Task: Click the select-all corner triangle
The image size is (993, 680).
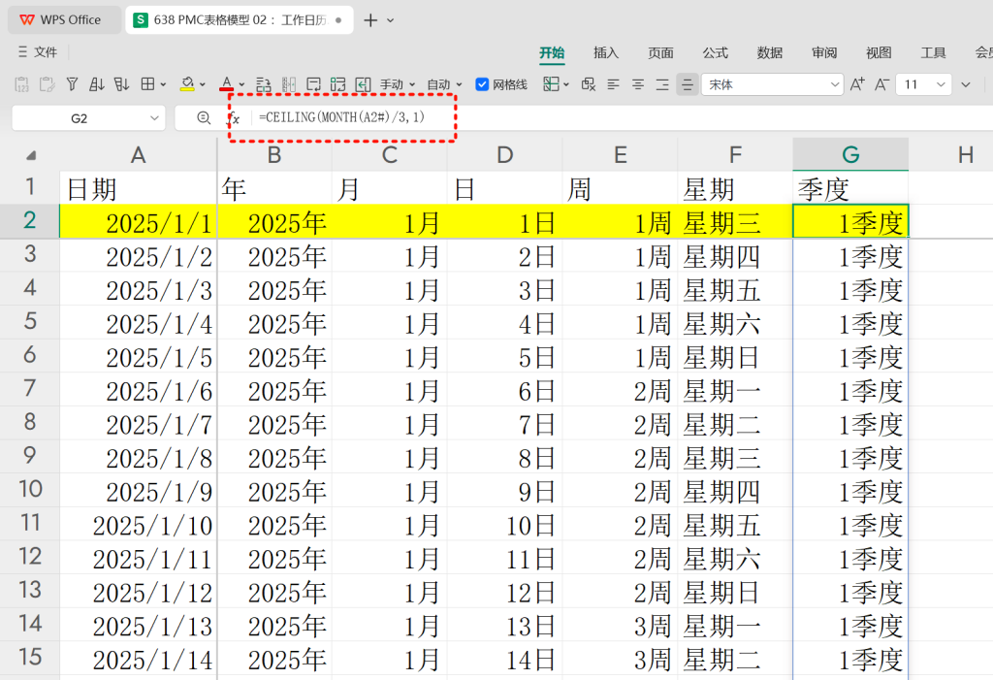Action: click(30, 155)
